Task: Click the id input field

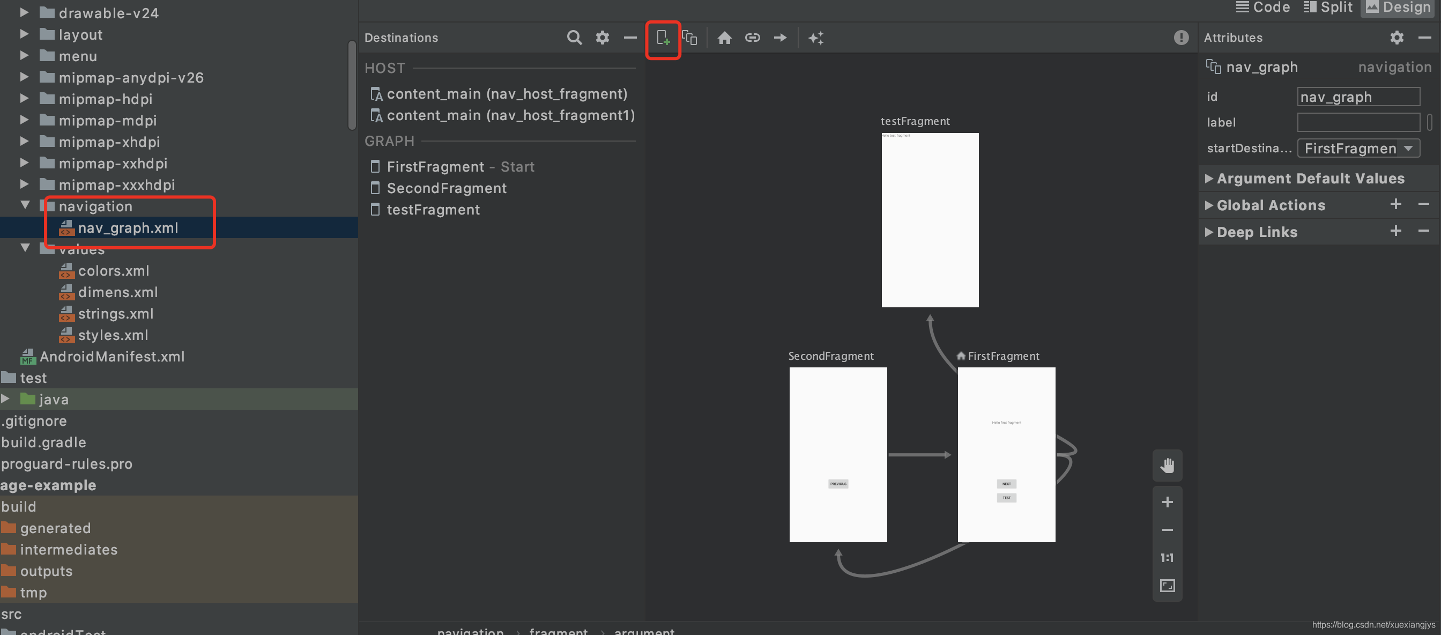Action: coord(1358,97)
